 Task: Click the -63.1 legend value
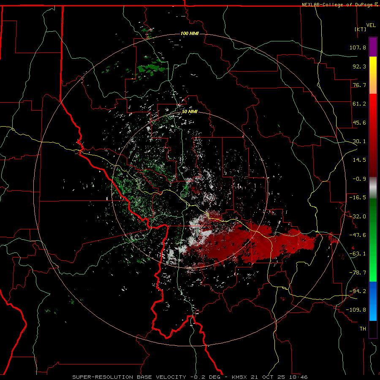click(x=358, y=254)
